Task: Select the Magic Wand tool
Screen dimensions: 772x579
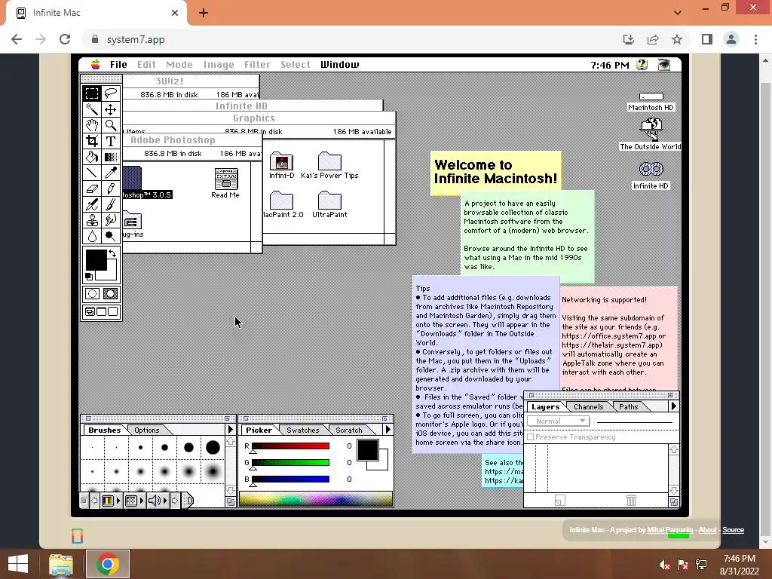Action: pos(91,109)
